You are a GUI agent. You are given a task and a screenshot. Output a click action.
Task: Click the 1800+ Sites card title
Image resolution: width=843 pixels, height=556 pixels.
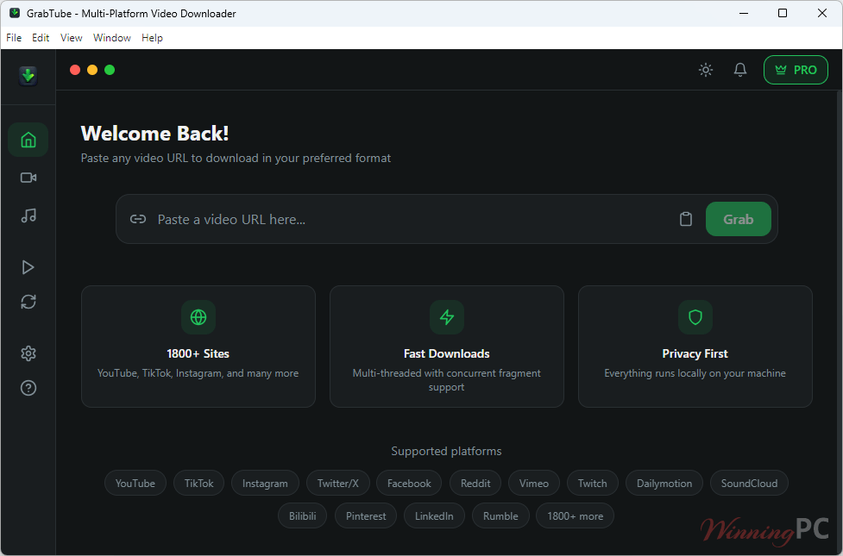(198, 353)
